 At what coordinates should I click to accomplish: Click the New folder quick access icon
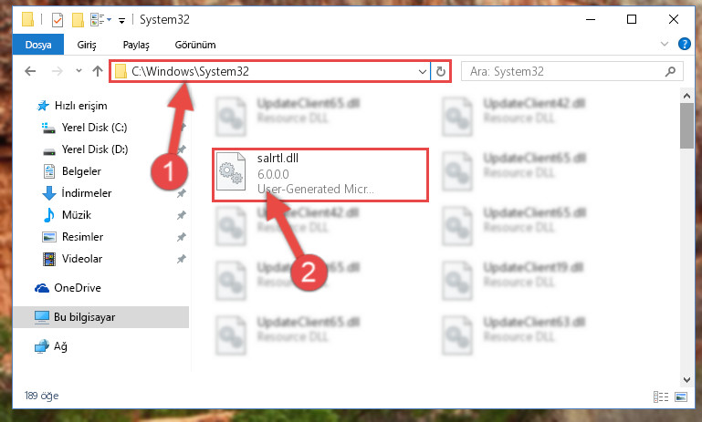coord(78,20)
